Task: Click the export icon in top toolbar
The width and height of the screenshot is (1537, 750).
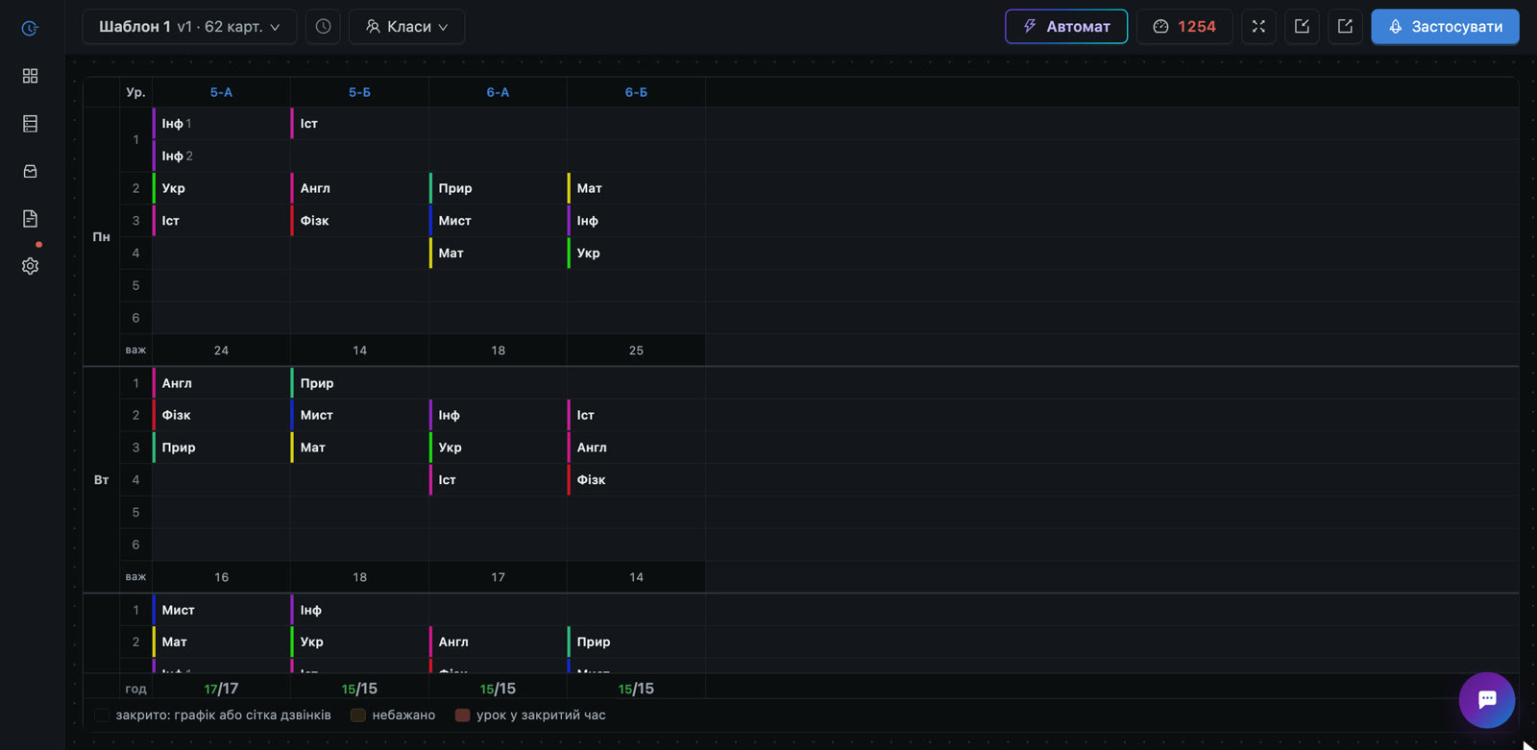Action: click(x=1345, y=27)
